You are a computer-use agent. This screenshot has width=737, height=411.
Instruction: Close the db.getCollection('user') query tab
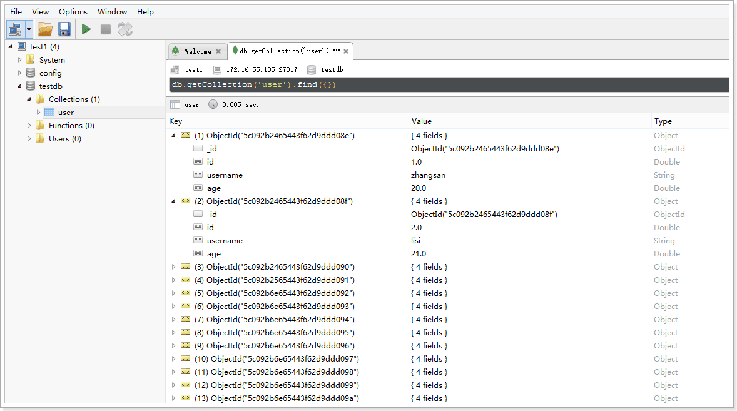(x=346, y=51)
